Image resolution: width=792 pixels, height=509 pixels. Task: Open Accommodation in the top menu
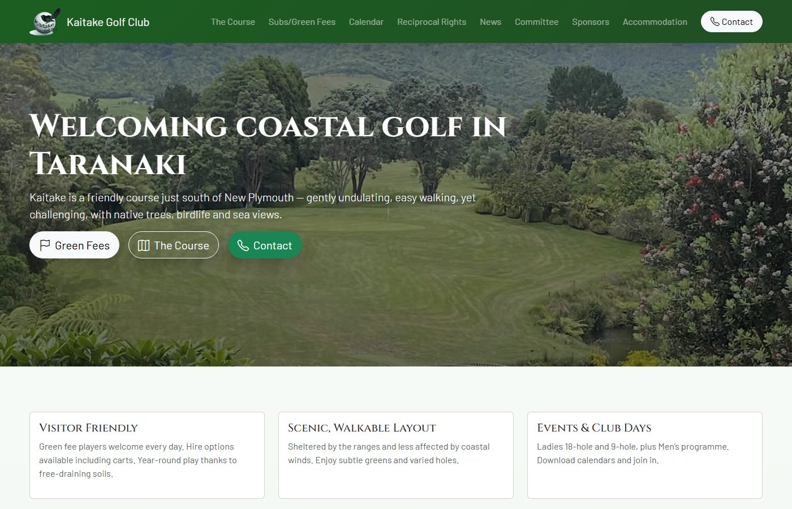click(655, 21)
